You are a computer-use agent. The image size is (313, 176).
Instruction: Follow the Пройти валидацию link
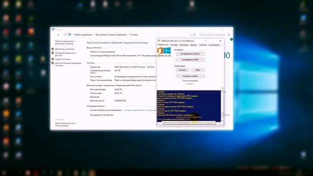coord(190,81)
